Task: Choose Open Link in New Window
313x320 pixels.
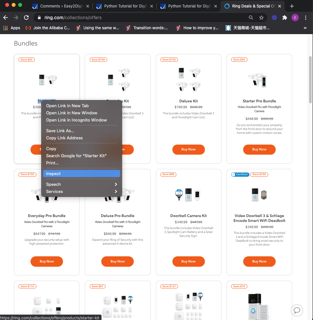Action: pyautogui.click(x=81, y=113)
